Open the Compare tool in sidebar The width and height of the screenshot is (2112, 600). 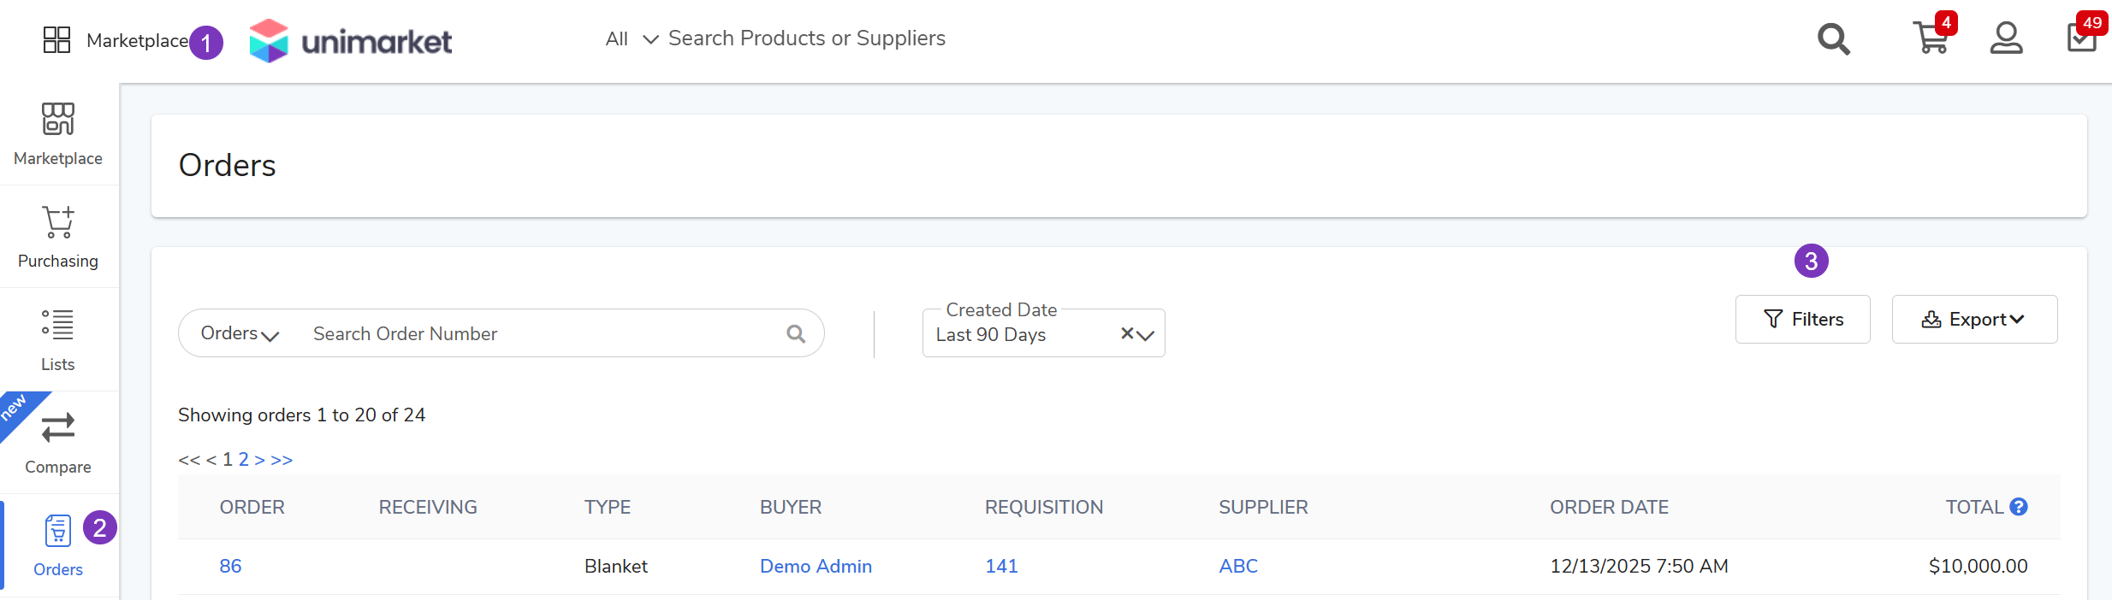58,442
